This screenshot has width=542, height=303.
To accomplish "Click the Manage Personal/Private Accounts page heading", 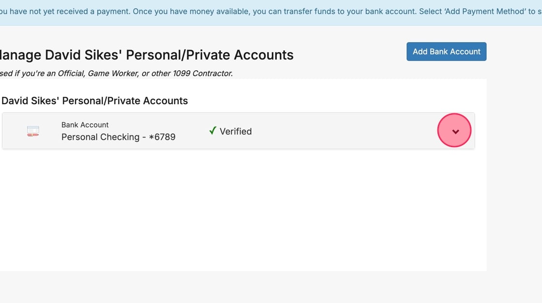I will click(x=145, y=55).
